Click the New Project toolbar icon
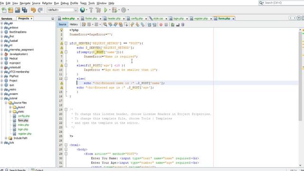This screenshot has width=304, height=171. (x=10, y=10)
